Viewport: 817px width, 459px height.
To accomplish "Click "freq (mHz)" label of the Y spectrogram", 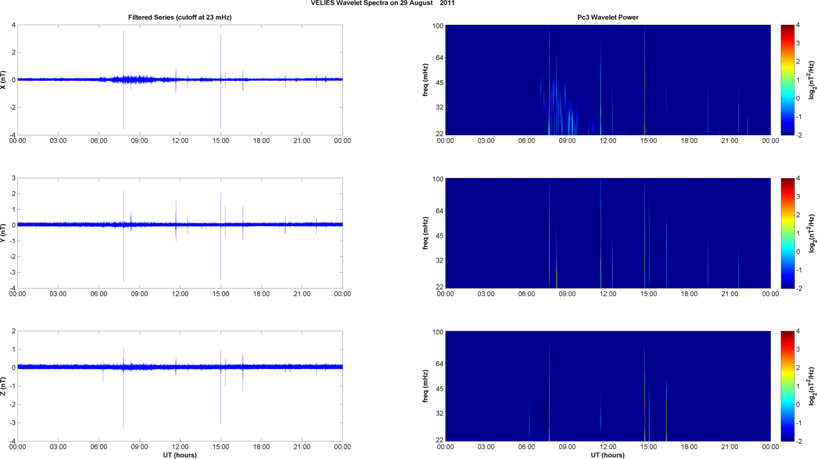I will [x=425, y=233].
